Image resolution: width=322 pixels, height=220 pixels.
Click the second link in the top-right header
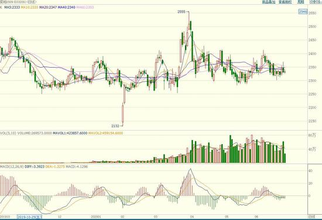(x=285, y=2)
